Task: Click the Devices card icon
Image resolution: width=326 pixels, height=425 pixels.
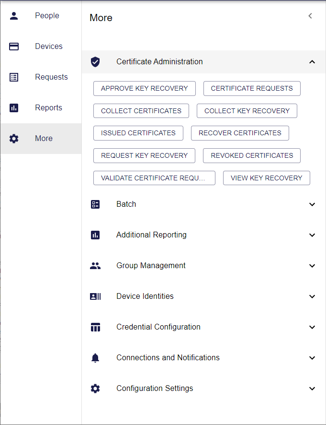Action: pos(14,47)
